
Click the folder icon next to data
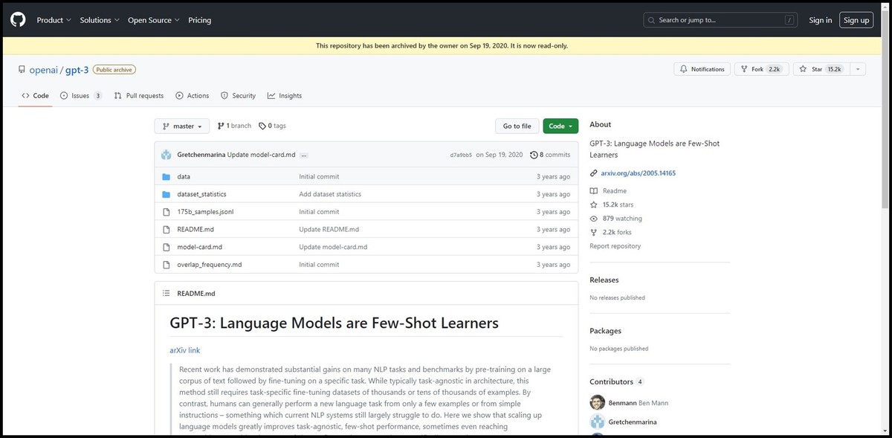(x=167, y=176)
